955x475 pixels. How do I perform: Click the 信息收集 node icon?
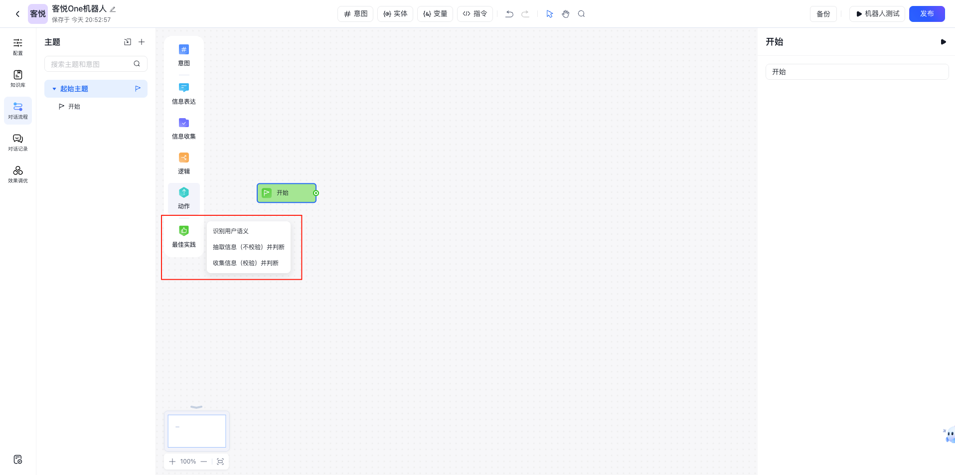184,123
